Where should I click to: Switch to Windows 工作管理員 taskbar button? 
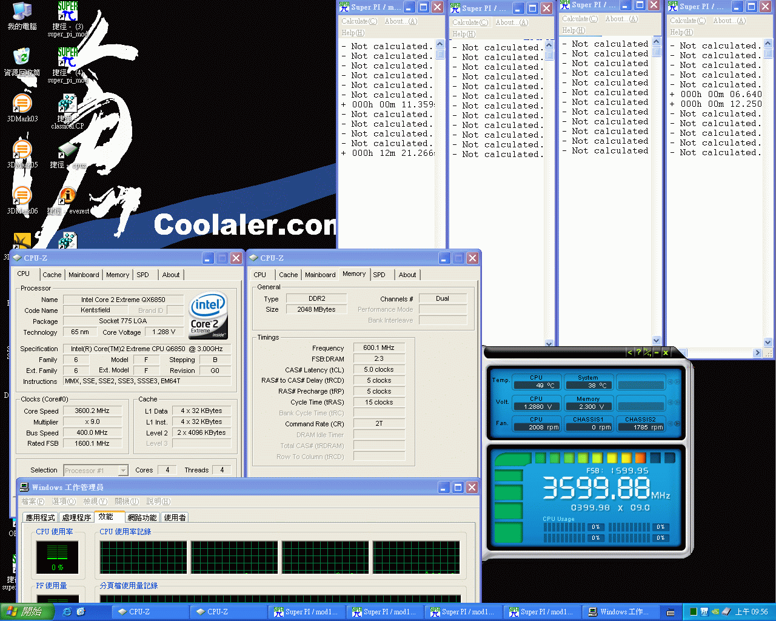click(620, 612)
